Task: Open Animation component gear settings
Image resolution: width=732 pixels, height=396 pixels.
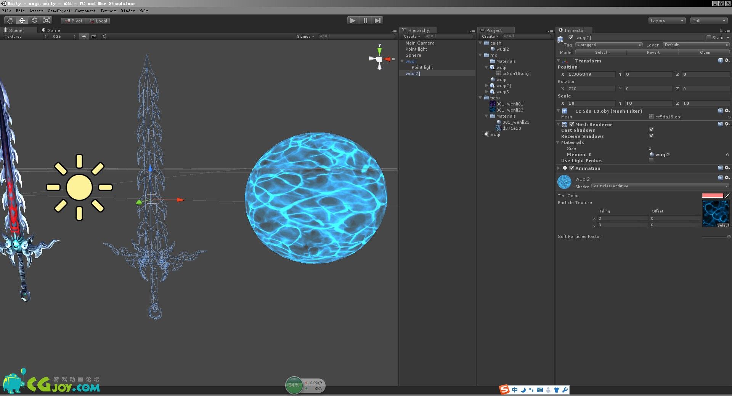Action: point(727,168)
